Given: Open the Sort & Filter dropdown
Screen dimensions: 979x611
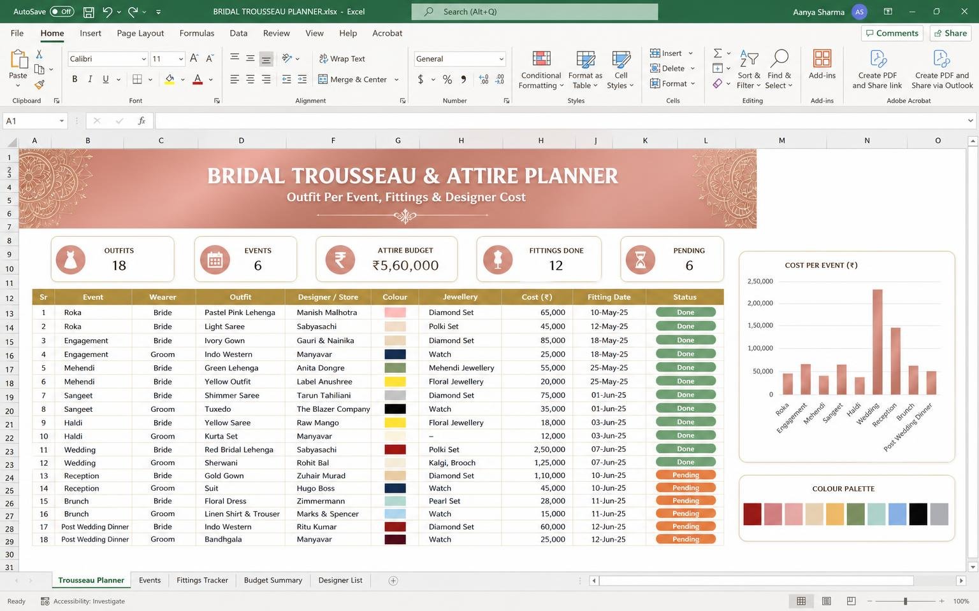Looking at the screenshot, I should click(749, 70).
